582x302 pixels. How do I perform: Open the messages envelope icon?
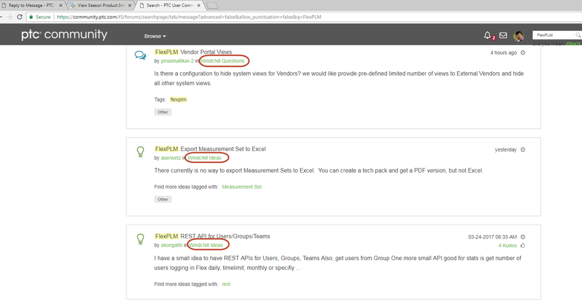coord(503,36)
